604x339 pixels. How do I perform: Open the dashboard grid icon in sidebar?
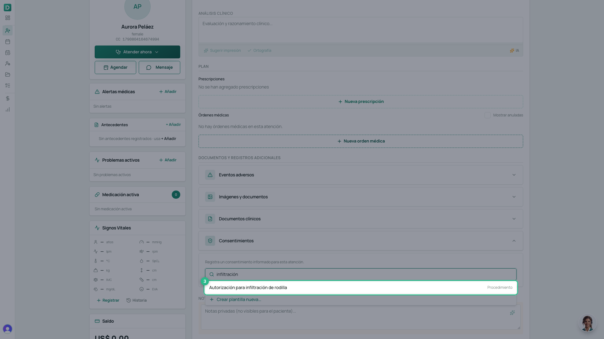[x=8, y=18]
